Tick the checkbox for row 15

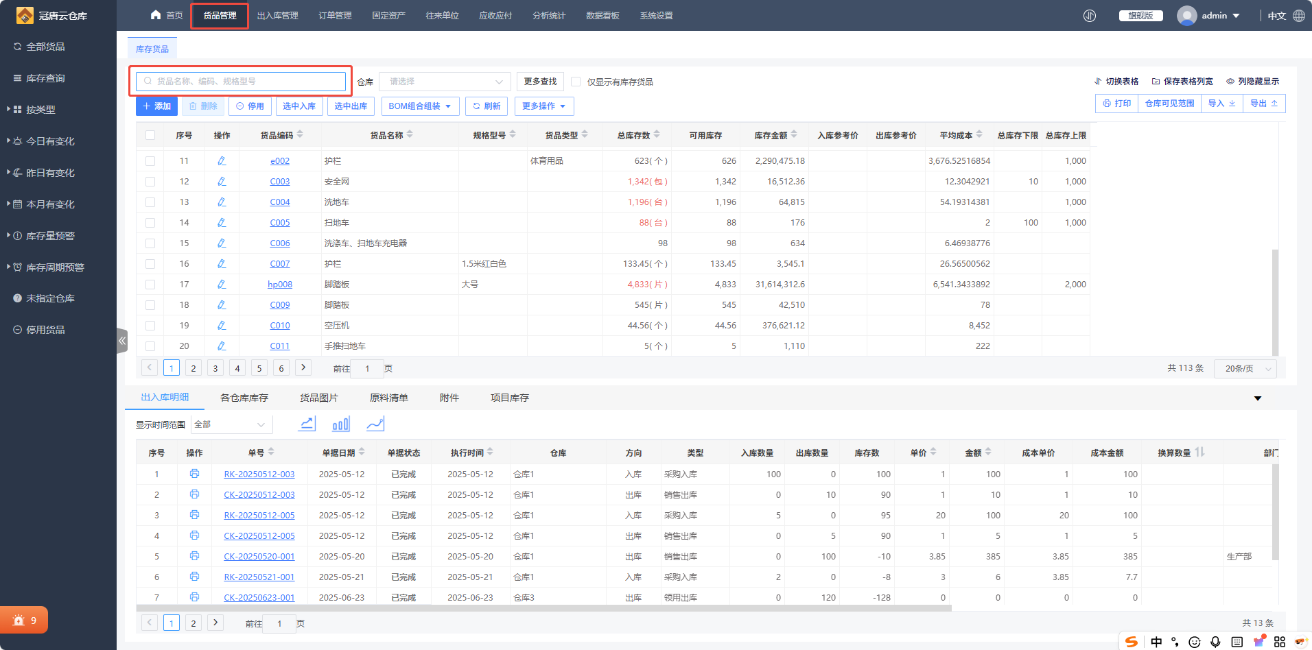150,243
